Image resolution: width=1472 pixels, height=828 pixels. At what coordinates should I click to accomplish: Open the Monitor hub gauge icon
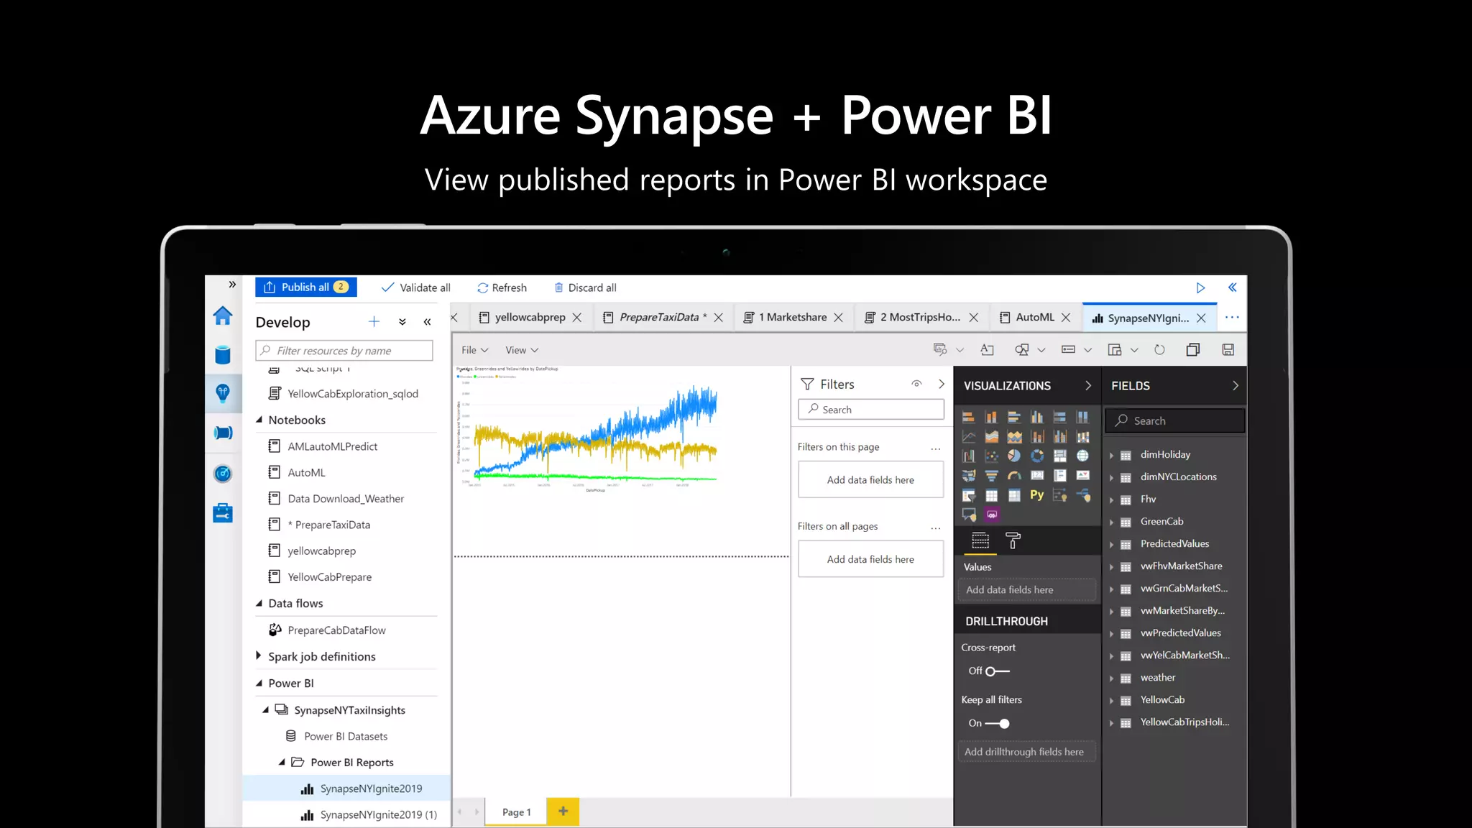[223, 473]
